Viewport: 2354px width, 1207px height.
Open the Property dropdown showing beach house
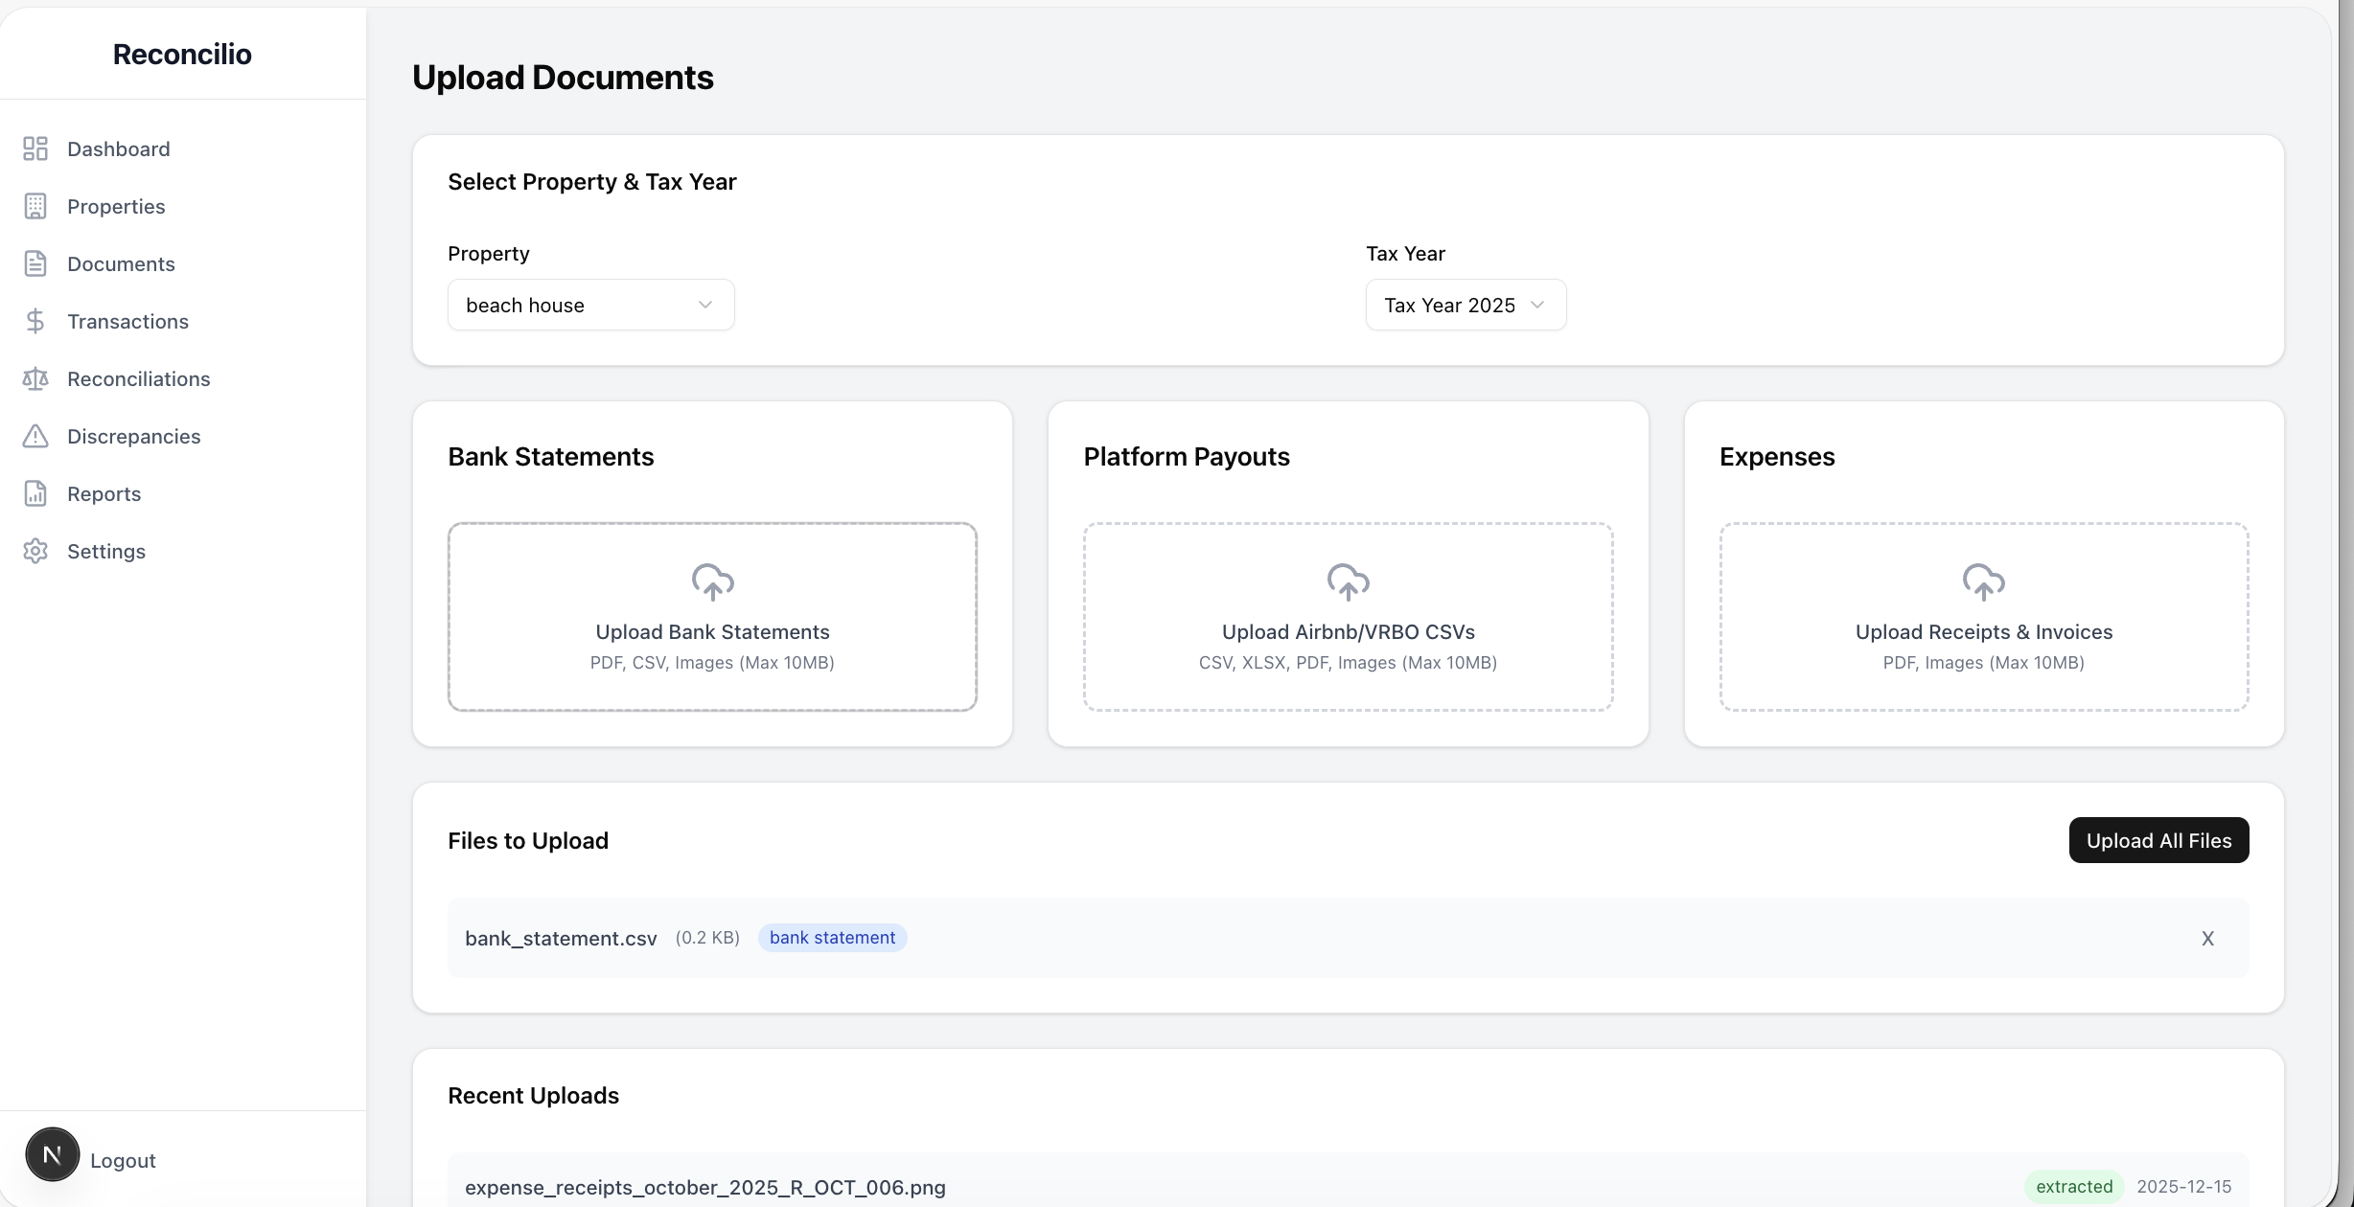coord(590,305)
